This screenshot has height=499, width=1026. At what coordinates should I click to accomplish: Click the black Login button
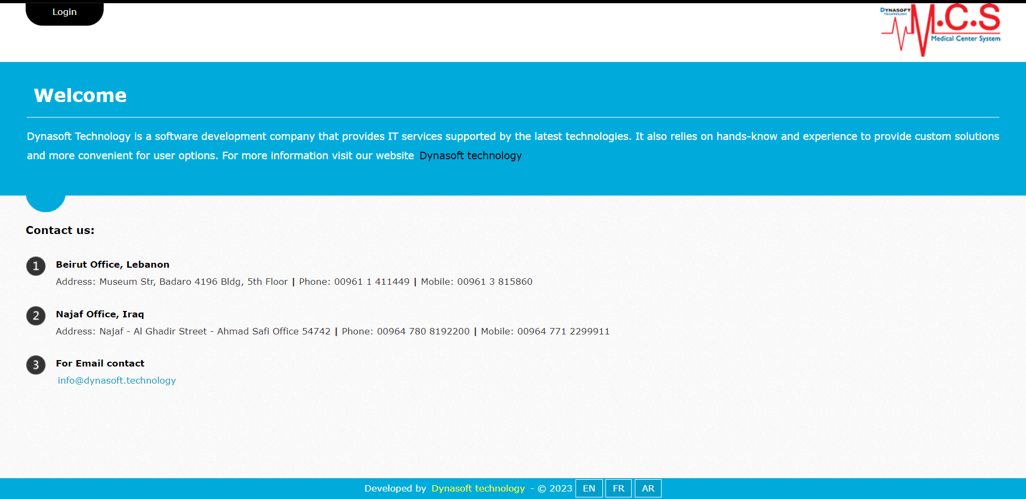(x=64, y=13)
